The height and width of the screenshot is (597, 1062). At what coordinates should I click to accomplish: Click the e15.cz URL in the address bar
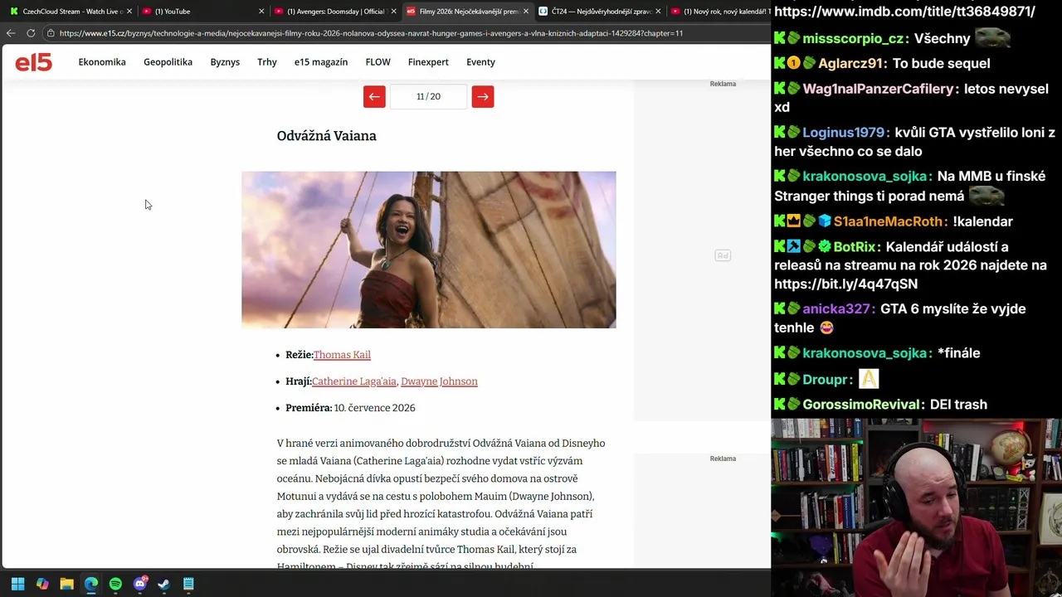coord(371,33)
